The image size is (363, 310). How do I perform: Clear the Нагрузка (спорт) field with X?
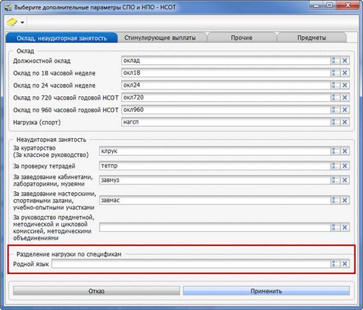345,122
